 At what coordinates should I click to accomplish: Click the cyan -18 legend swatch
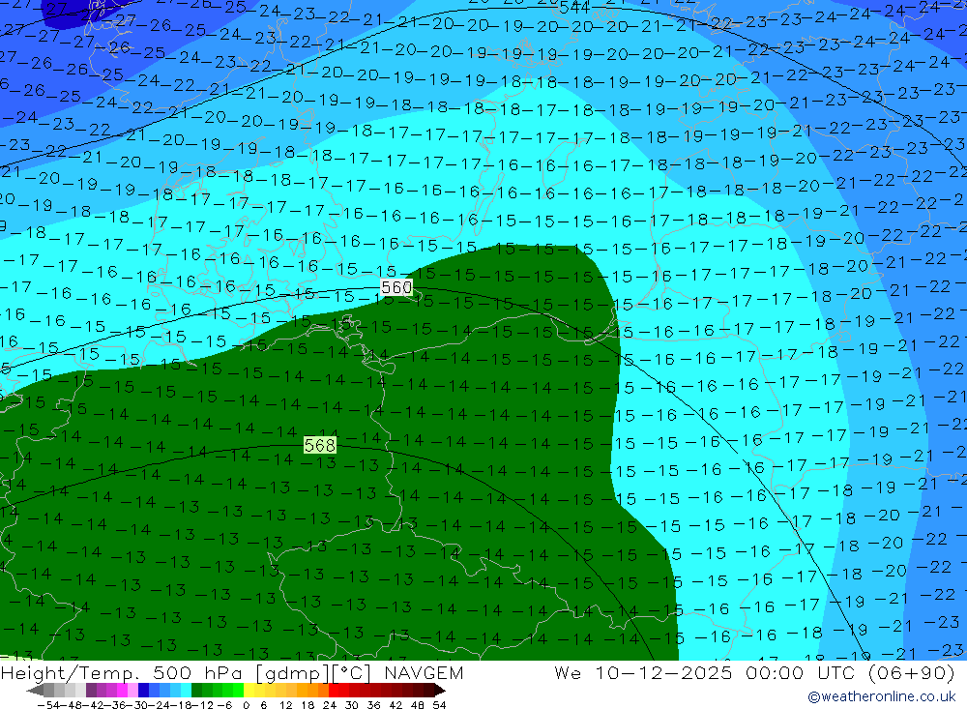point(186,691)
